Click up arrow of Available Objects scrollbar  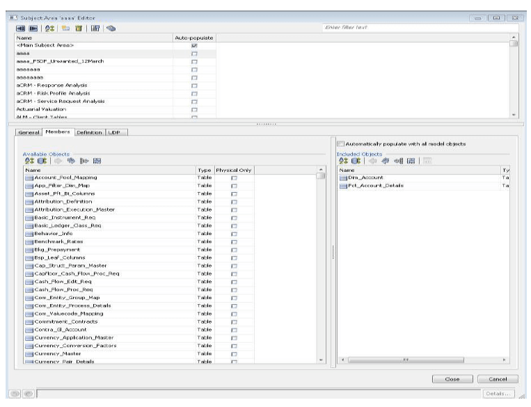(321, 169)
